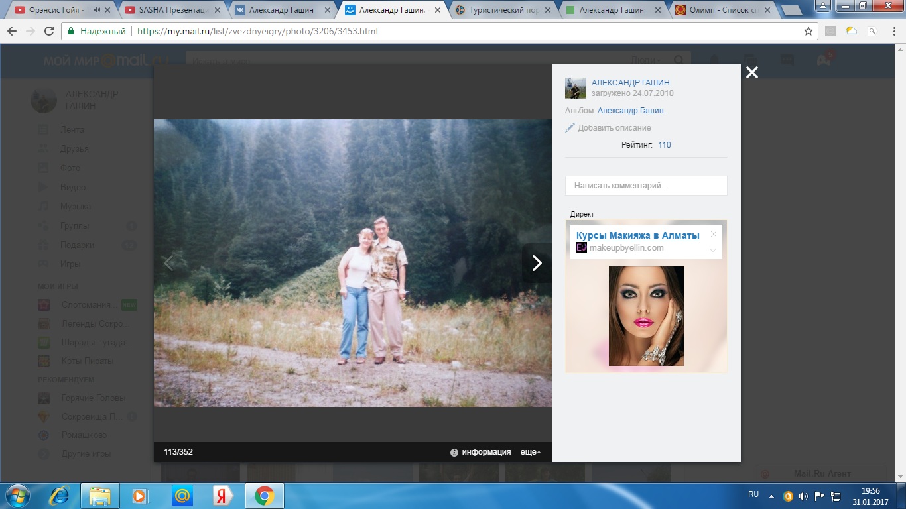Open the messages chat bubble icon in header

click(787, 59)
